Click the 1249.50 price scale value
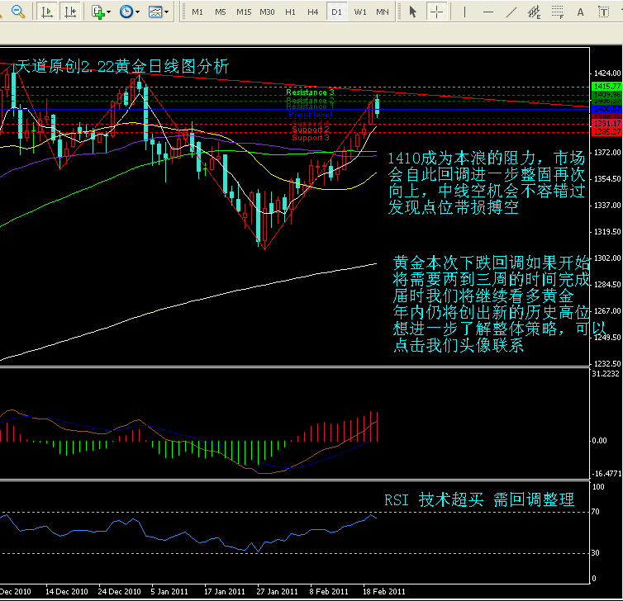 (607, 338)
